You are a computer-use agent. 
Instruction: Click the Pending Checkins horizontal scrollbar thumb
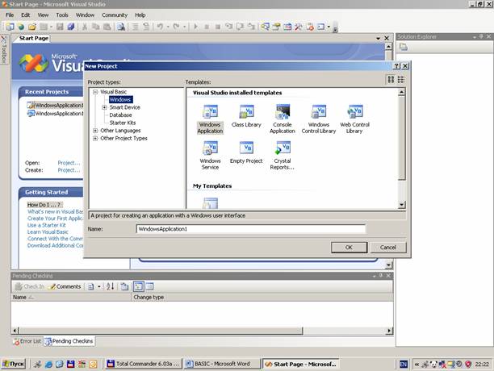click(x=161, y=331)
